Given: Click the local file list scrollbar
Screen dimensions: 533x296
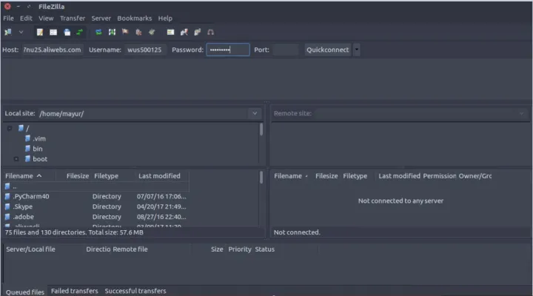Looking at the screenshot, I should tap(261, 178).
